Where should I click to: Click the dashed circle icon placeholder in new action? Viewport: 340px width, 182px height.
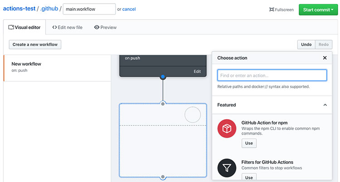(x=193, y=115)
